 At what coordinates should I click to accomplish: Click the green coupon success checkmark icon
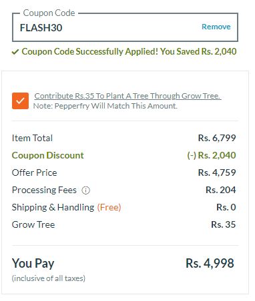15,52
